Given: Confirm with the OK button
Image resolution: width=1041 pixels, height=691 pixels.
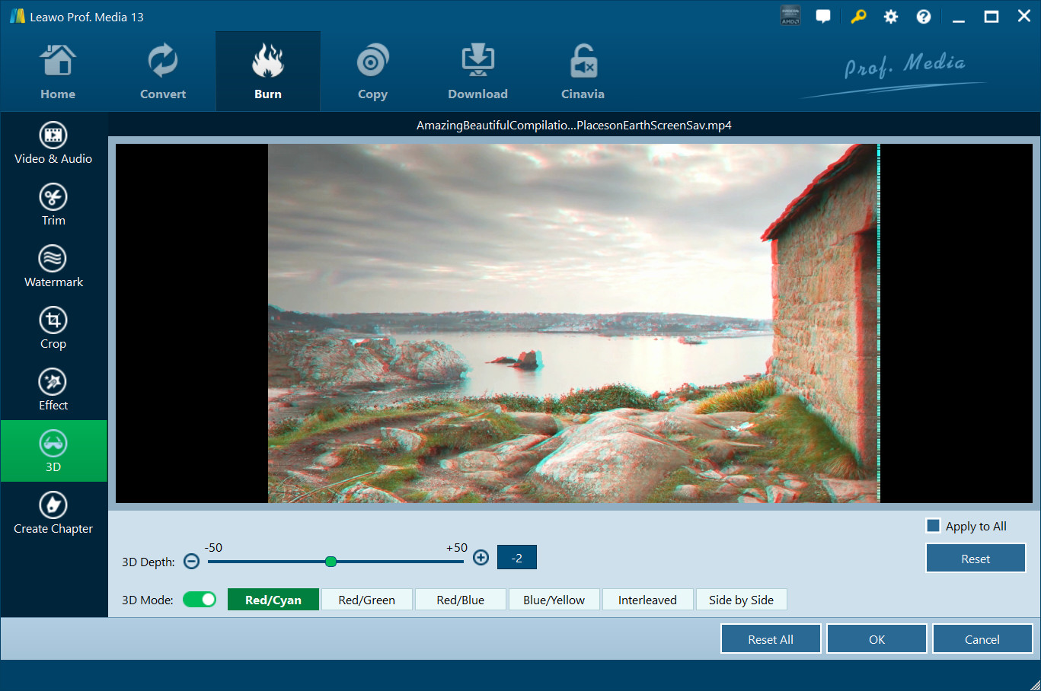Looking at the screenshot, I should tap(877, 639).
